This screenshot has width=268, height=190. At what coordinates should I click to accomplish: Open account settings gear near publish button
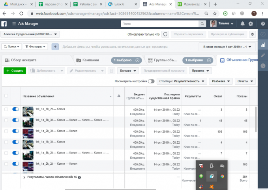tap(253, 34)
